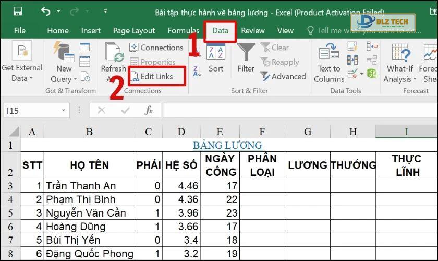Click the Text to Columns button
This screenshot has width=438, height=261.
click(329, 63)
